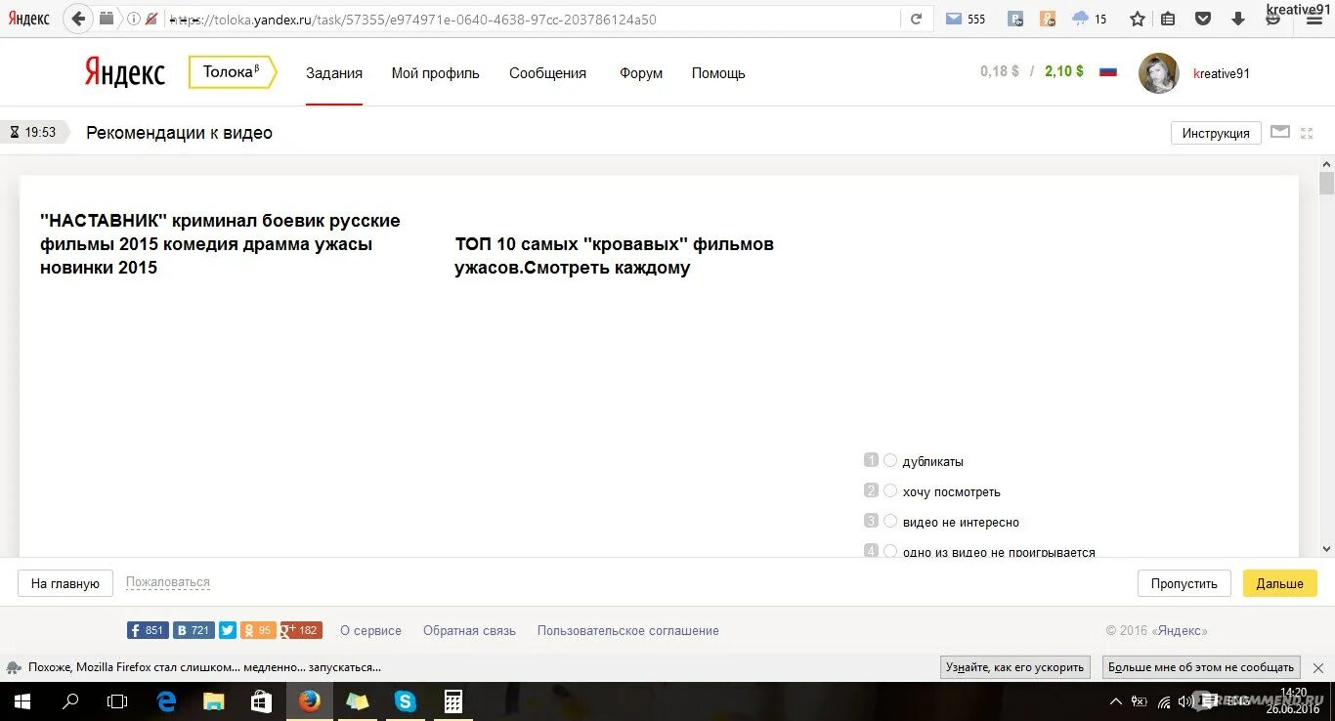Check the weather widget showing 15 degrees

pos(1081,18)
